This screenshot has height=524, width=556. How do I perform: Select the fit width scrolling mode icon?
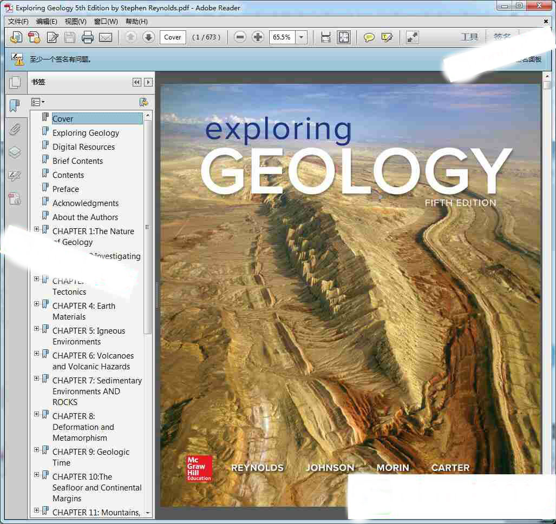pyautogui.click(x=325, y=37)
